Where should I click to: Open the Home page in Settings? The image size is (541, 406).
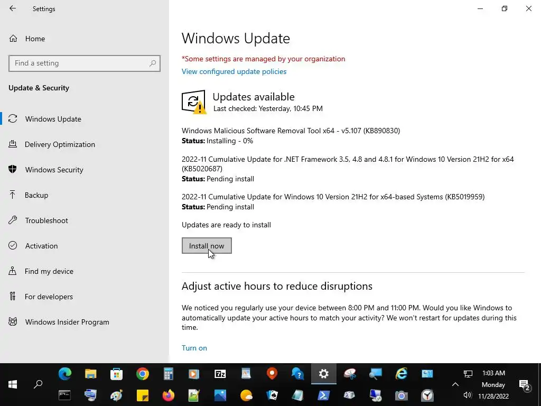coord(27,39)
